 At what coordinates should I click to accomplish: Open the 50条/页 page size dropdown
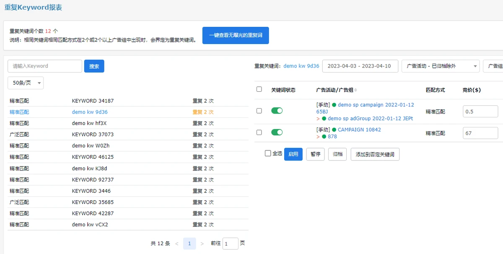tap(26, 83)
